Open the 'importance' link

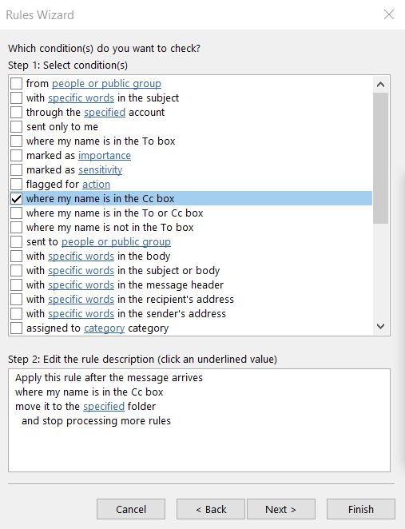(105, 156)
